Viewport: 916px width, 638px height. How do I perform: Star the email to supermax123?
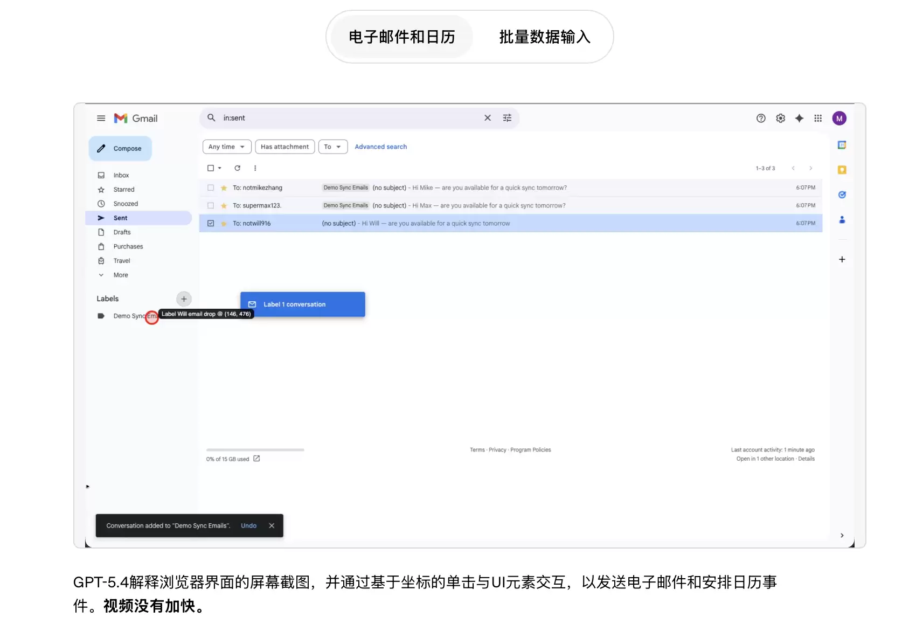(223, 205)
